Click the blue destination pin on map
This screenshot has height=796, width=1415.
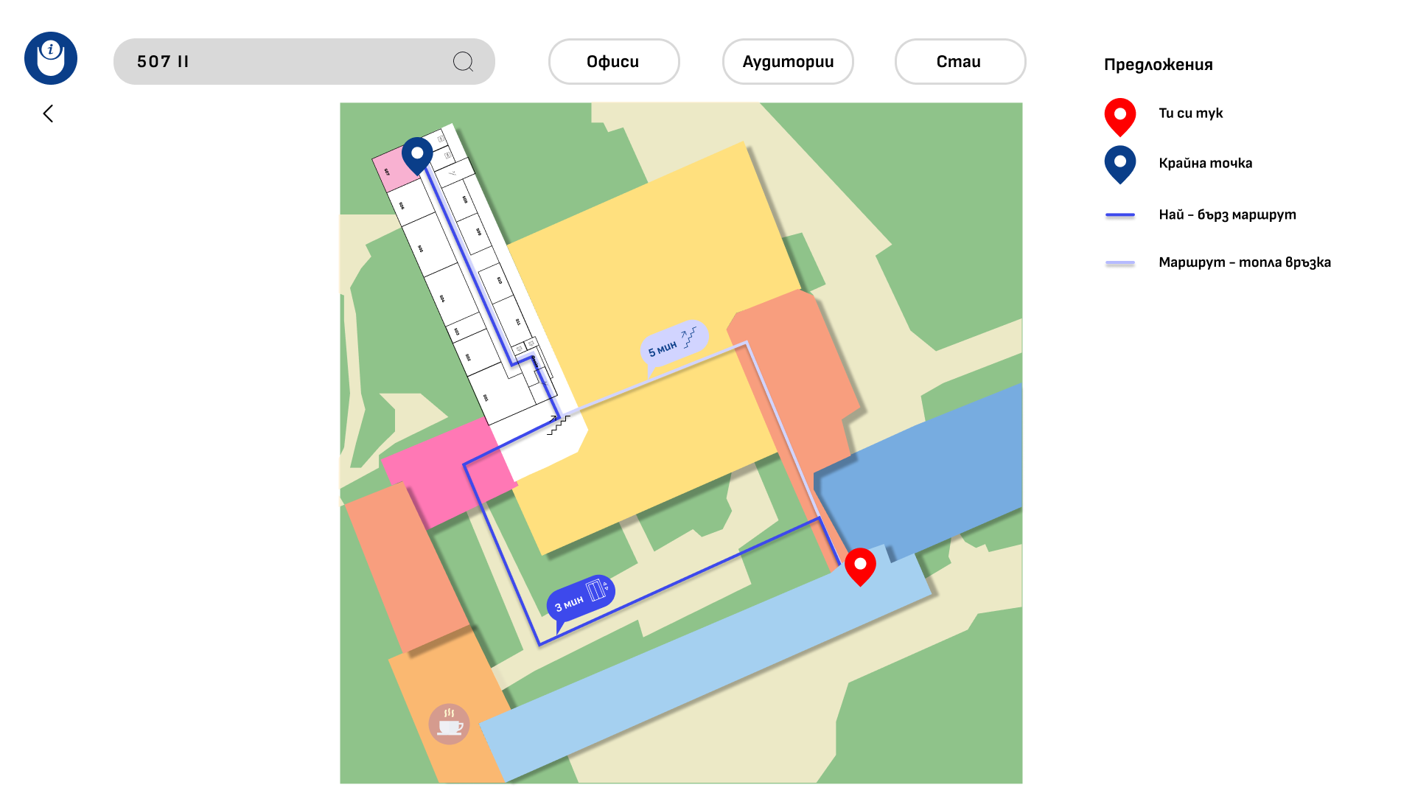click(417, 155)
